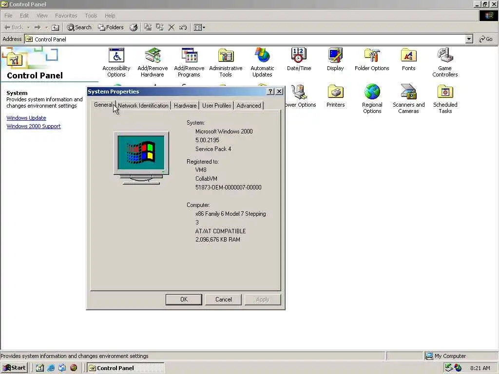Follow the Windows 2000 Support link
499x374 pixels.
34,126
